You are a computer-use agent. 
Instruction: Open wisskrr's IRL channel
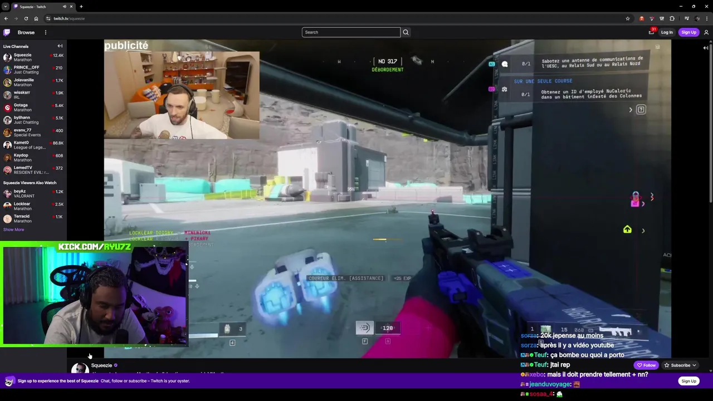[x=33, y=95]
